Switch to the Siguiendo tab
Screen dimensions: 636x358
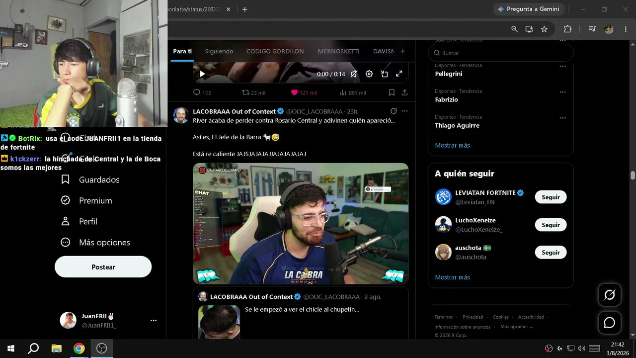tap(219, 51)
